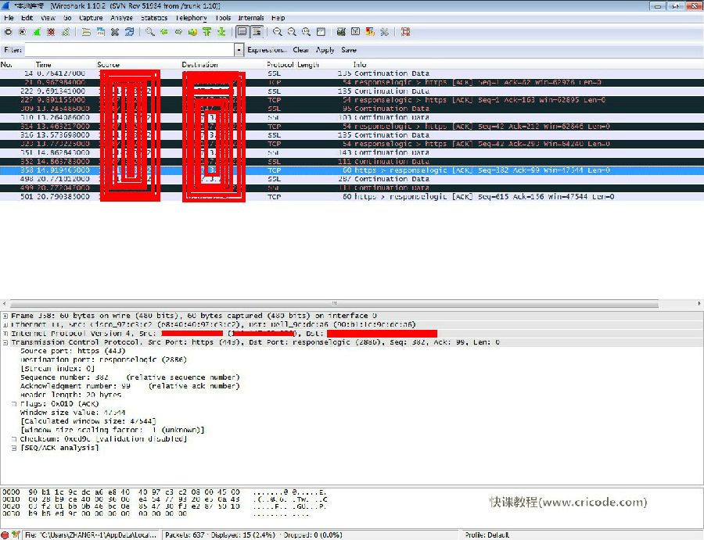Open the Analyze menu
Viewport: 704px width, 540px height.
pyautogui.click(x=121, y=18)
